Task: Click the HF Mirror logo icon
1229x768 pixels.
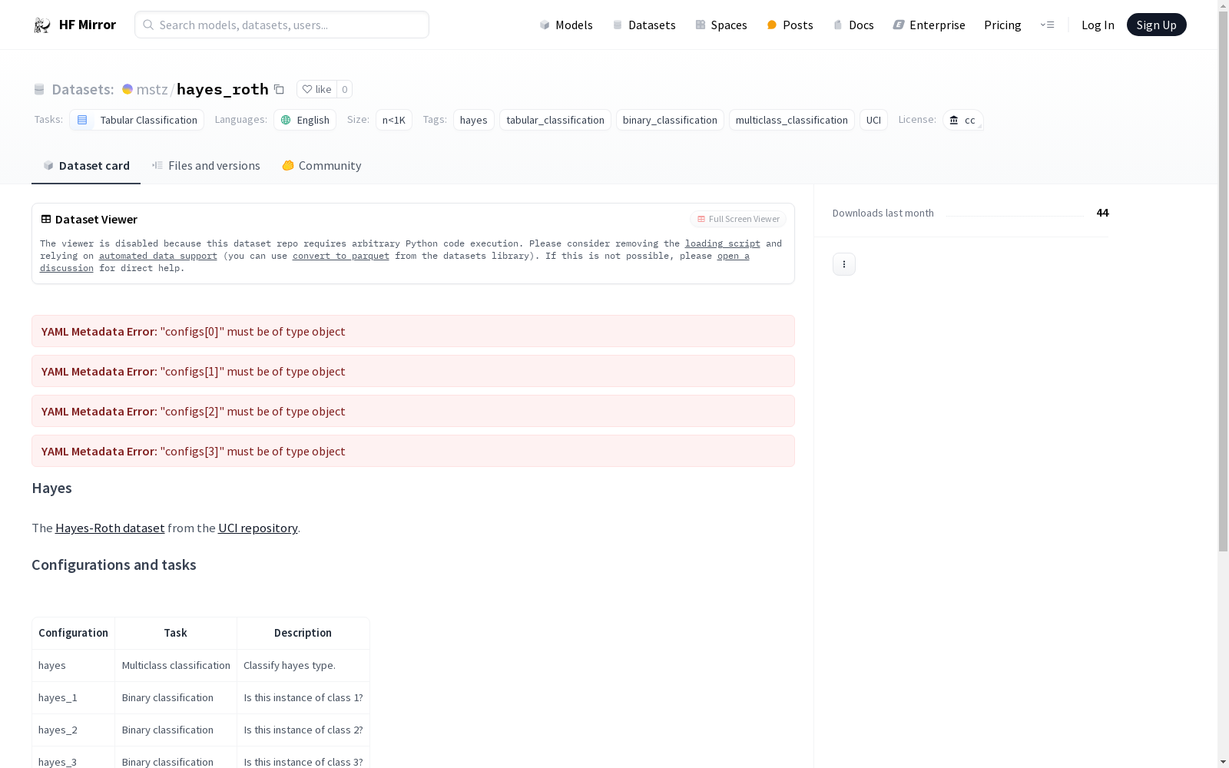Action: tap(42, 25)
